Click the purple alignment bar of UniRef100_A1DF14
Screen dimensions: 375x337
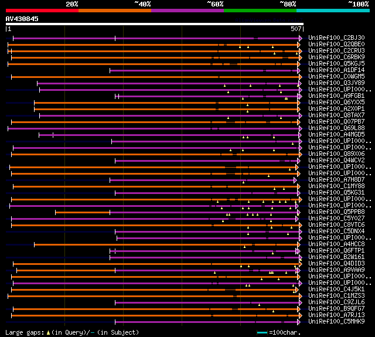[204, 70]
